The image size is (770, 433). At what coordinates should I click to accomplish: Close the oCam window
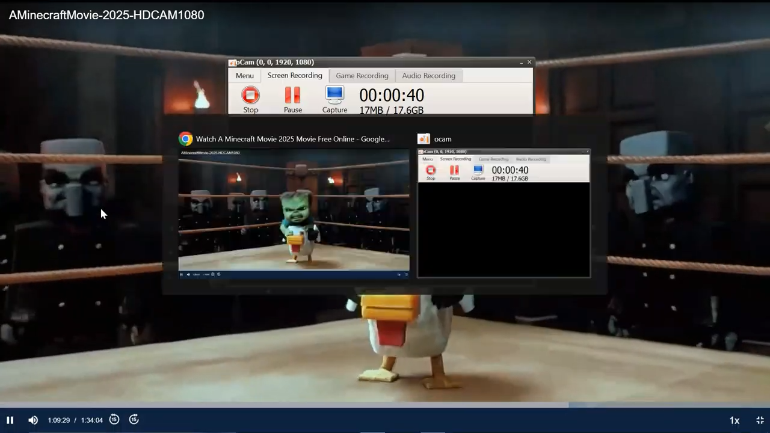coord(529,62)
